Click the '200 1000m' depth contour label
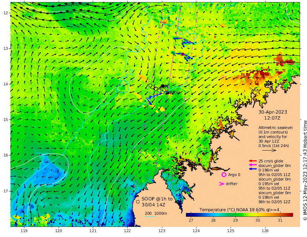This screenshot has width=307, height=237. pyautogui.click(x=156, y=213)
